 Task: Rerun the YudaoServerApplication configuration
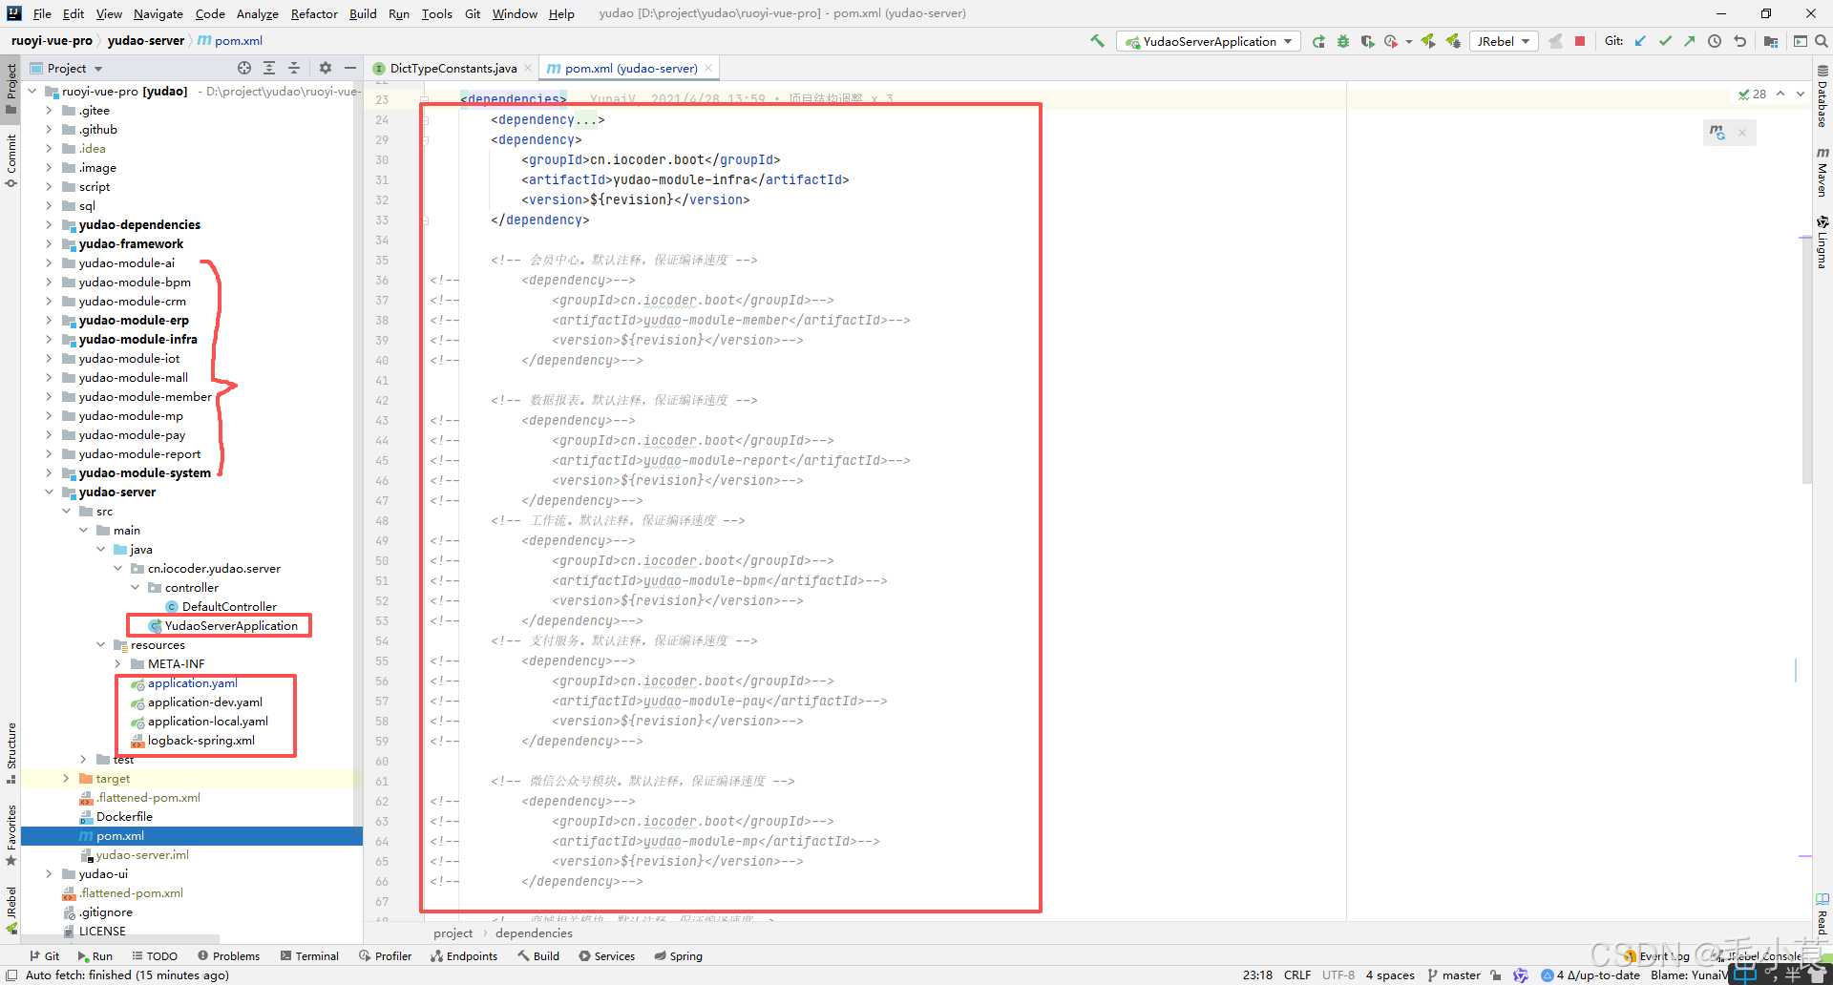pos(1318,41)
